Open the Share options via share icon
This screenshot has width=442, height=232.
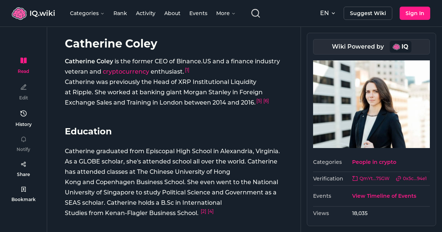tap(23, 164)
